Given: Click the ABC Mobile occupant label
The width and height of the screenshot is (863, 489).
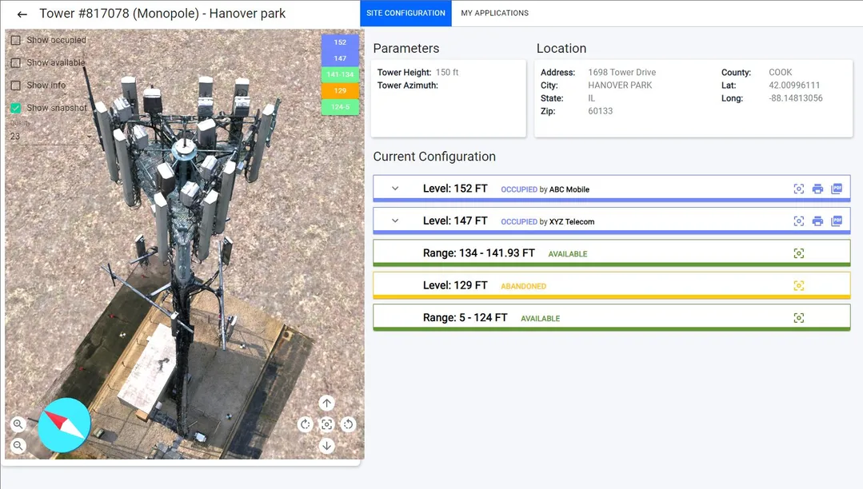Looking at the screenshot, I should [569, 190].
